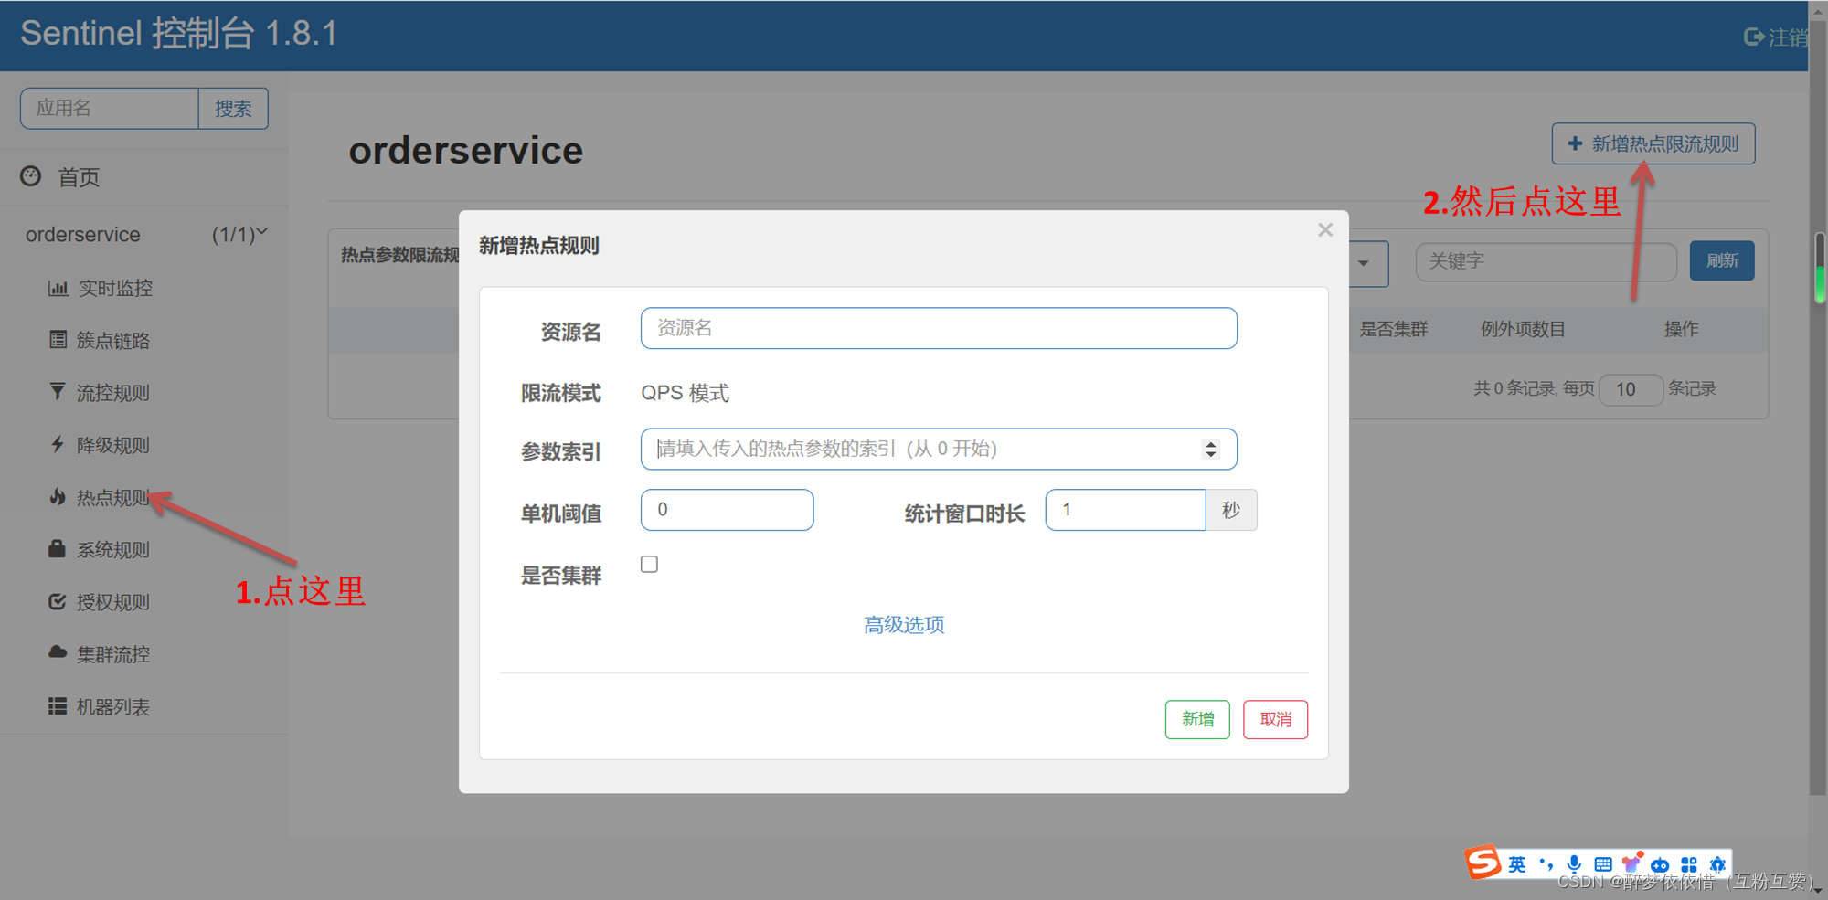Click the 机器列表 list icon

pos(58,705)
